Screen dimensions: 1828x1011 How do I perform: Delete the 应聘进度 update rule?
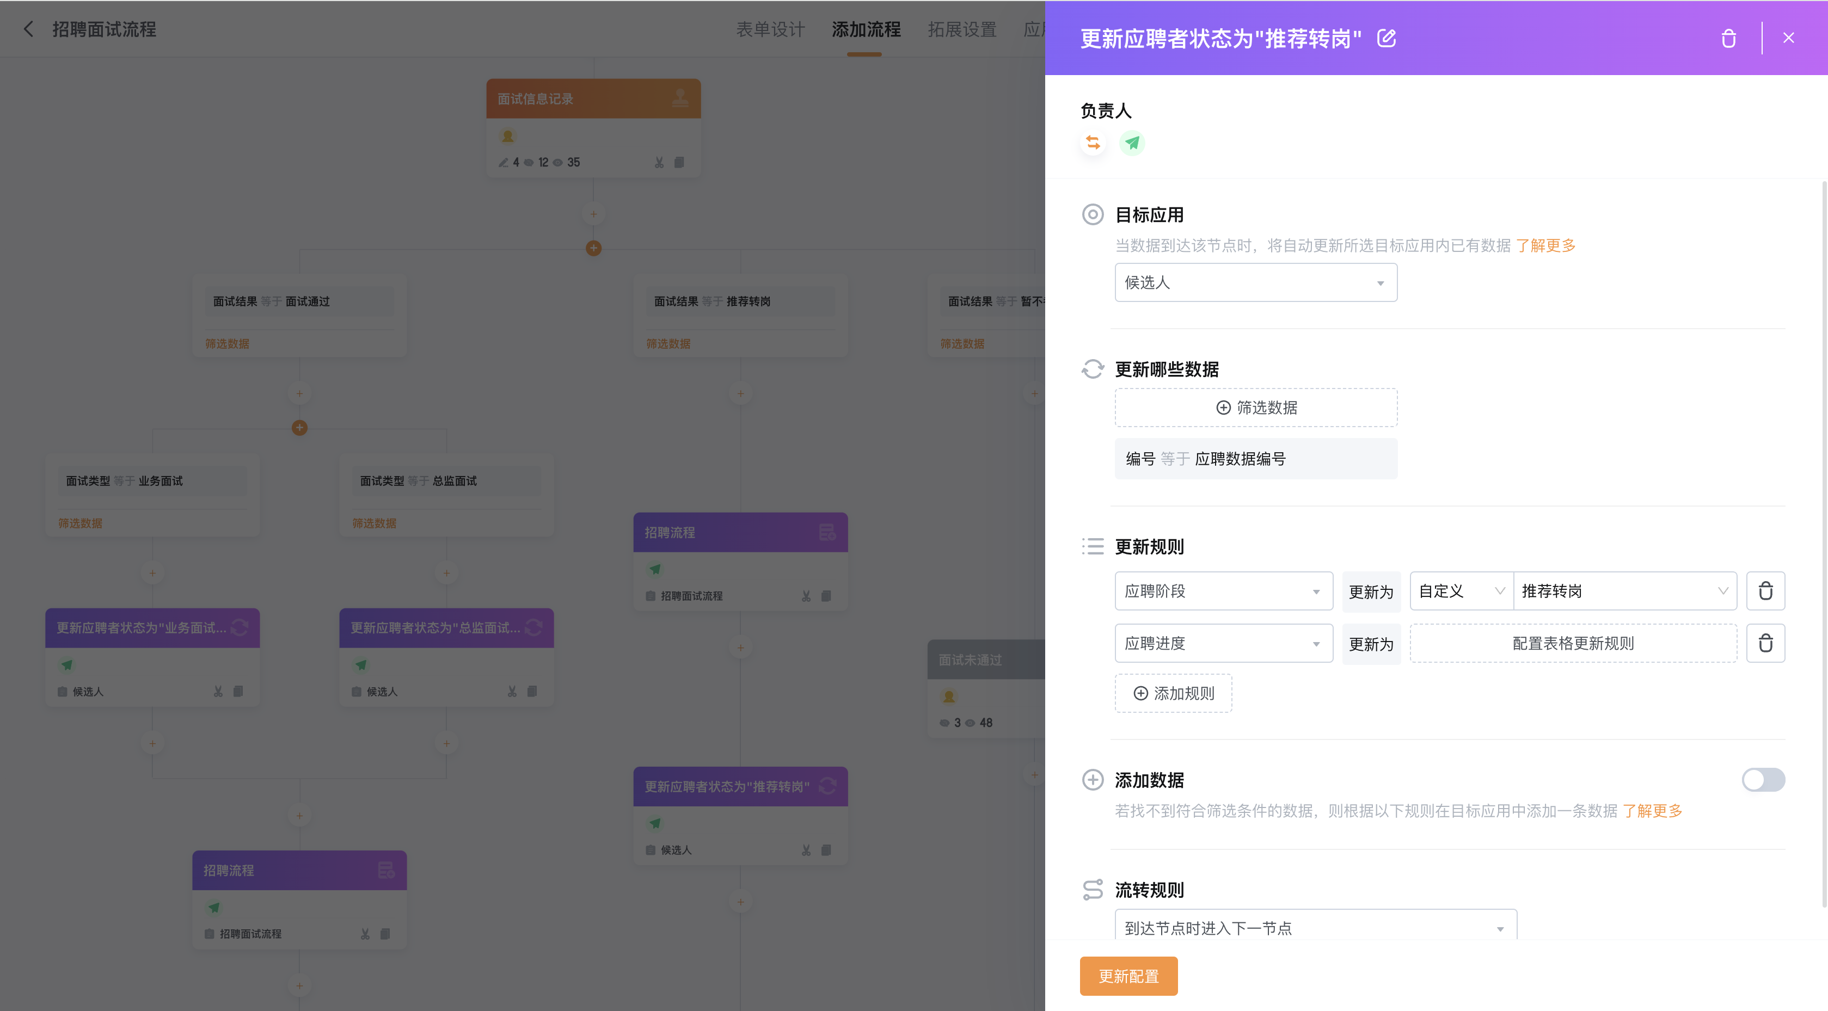coord(1765,644)
